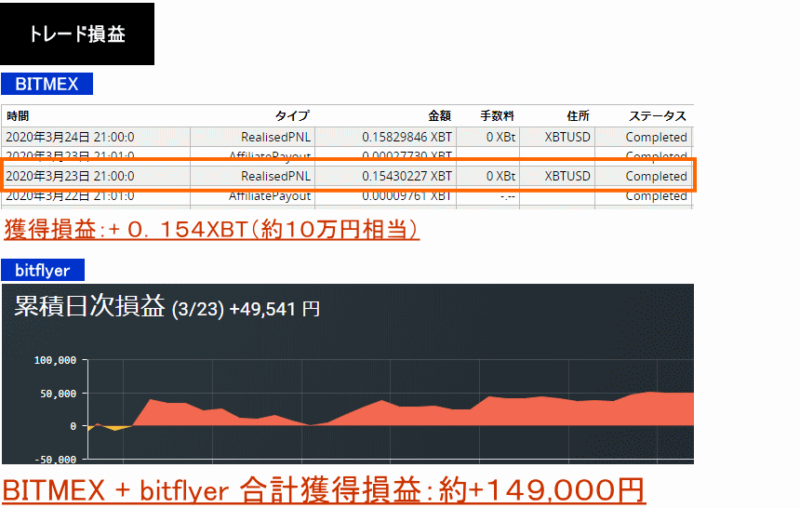
Task: Click the タイプ column header
Action: (291, 116)
